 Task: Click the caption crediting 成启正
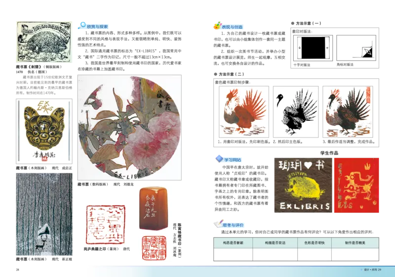(44, 168)
